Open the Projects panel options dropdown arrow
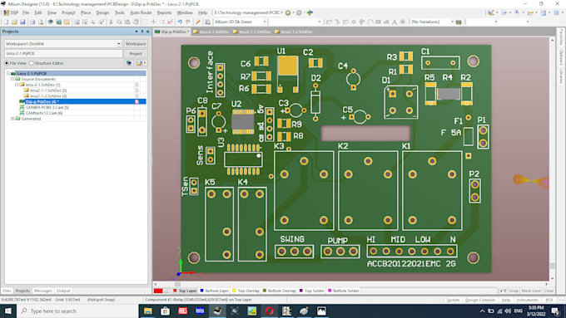The height and width of the screenshot is (318, 566). pyautogui.click(x=137, y=32)
